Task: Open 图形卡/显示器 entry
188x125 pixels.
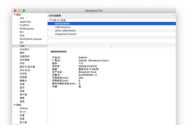Action: (27, 67)
